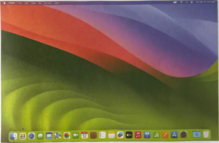
Task: Open System Settings in the Dock
Action: pyautogui.click(x=183, y=135)
